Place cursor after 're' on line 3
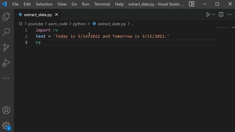 tap(41, 43)
